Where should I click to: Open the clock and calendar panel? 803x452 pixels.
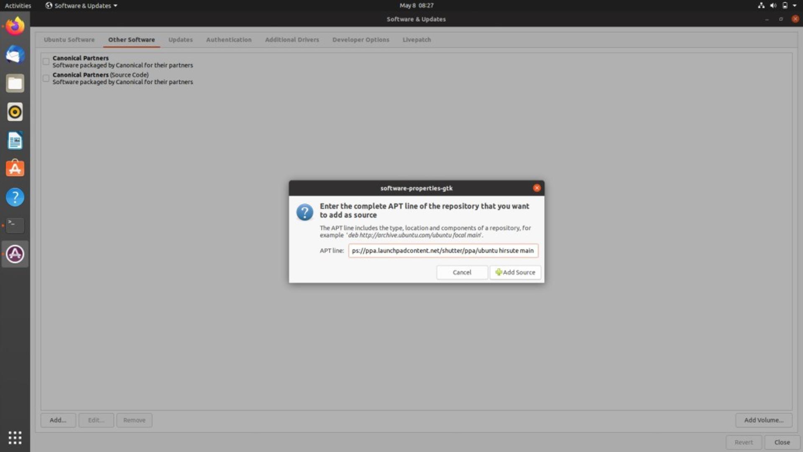[416, 5]
